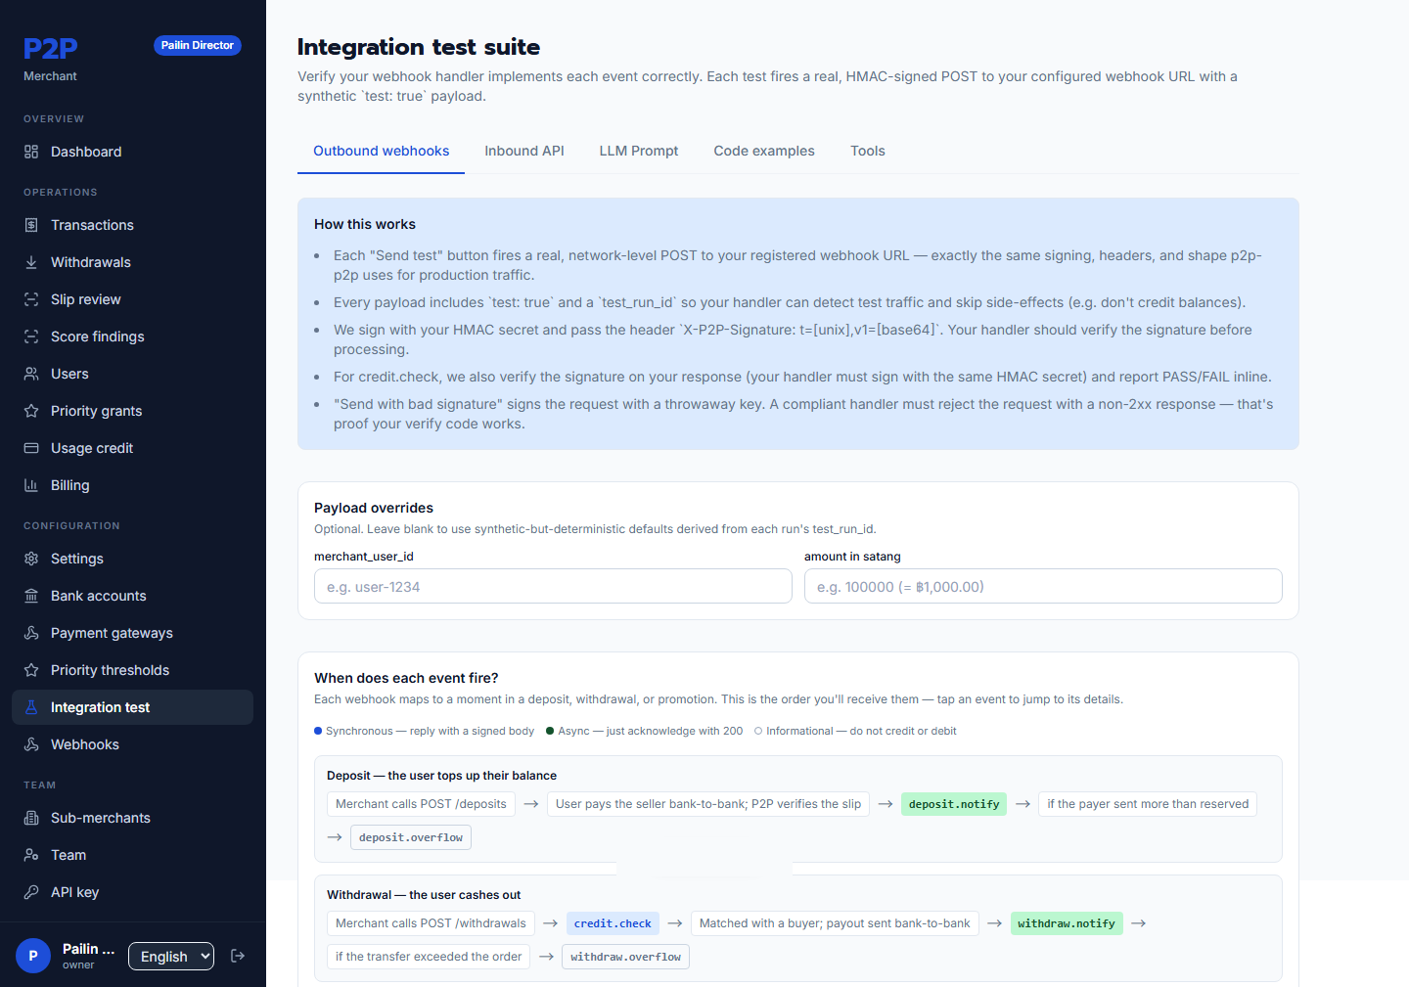This screenshot has height=987, width=1409.
Task: Click the Transactions receipt icon
Action: 31,225
